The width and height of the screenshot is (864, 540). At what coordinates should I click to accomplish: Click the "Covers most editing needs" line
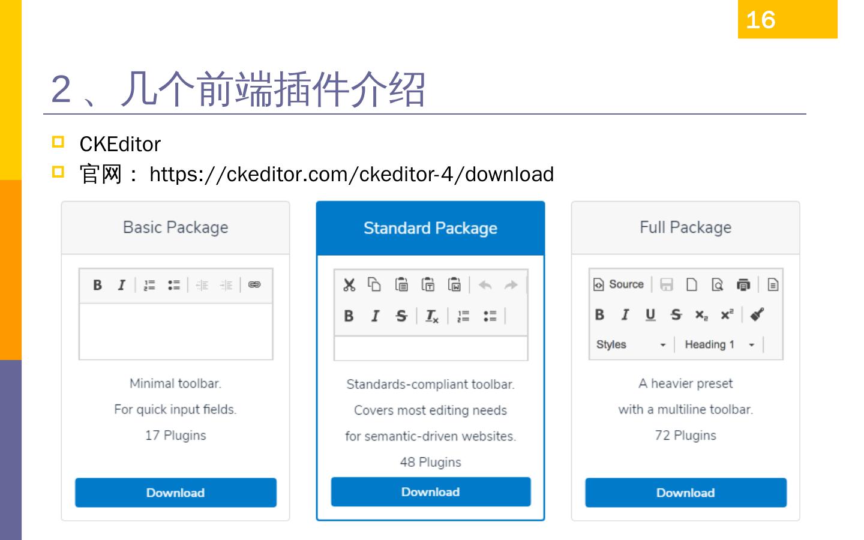click(431, 410)
